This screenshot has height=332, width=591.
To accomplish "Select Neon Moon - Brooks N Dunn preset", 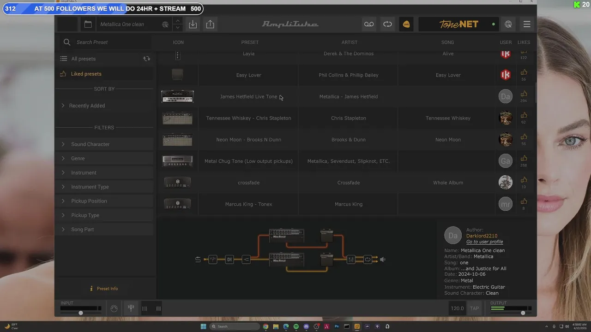I will 346,140.
